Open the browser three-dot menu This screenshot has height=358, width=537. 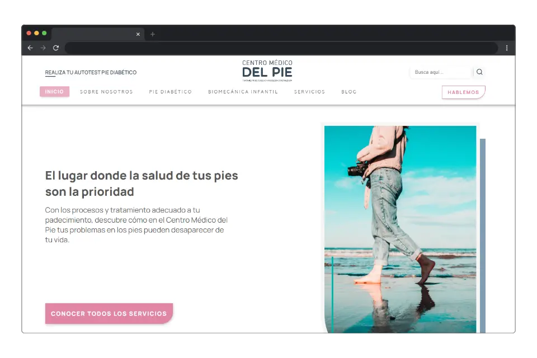click(507, 48)
